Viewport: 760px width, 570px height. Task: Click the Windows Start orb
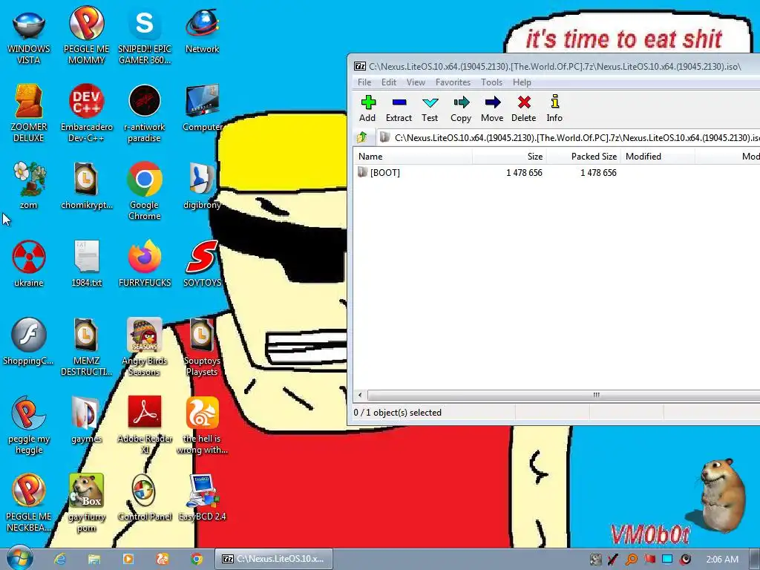[20, 558]
